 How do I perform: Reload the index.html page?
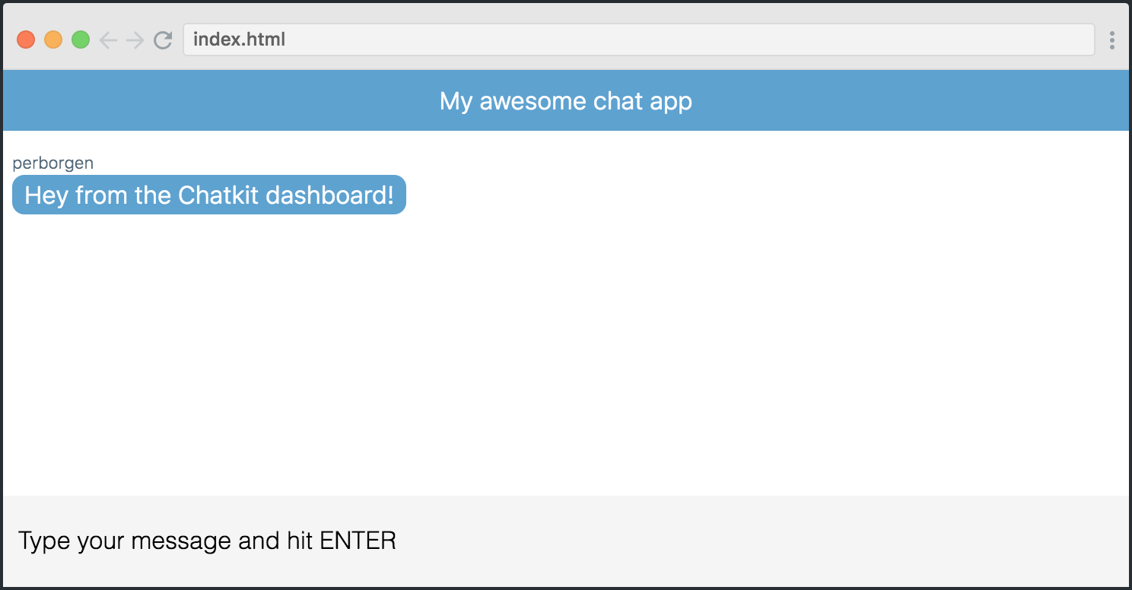pos(163,40)
